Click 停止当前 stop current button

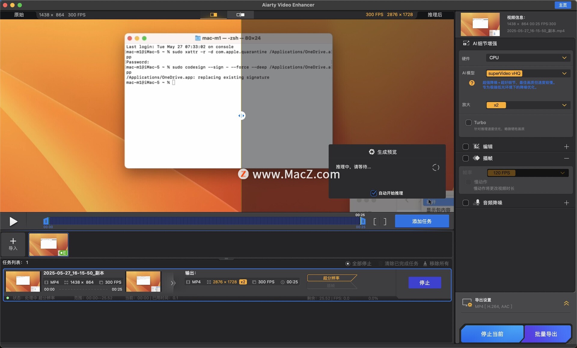tap(492, 334)
